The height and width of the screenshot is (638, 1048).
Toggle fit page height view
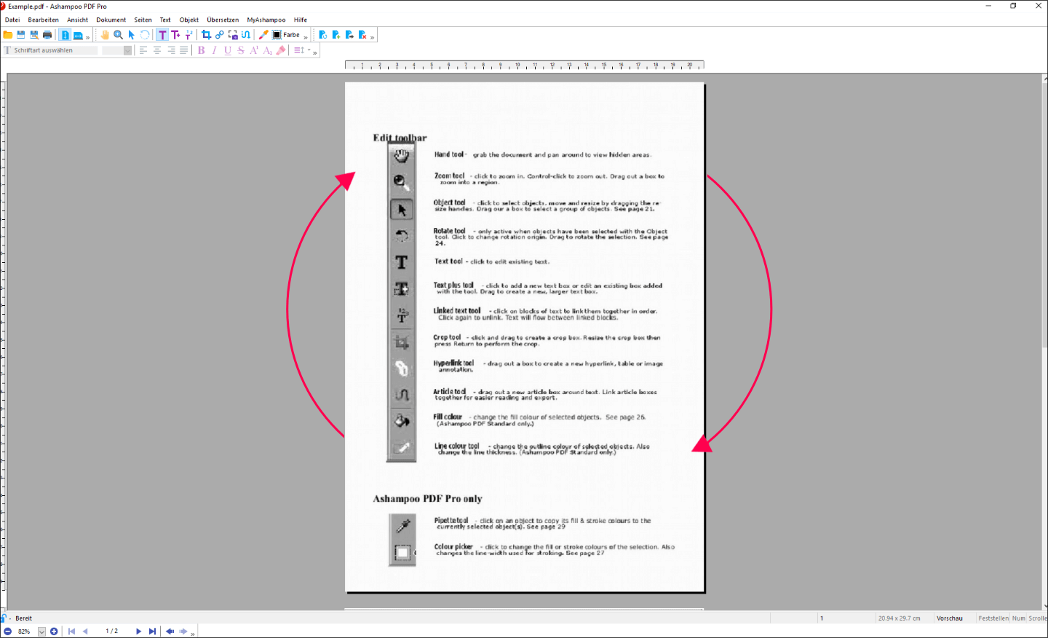coord(65,35)
